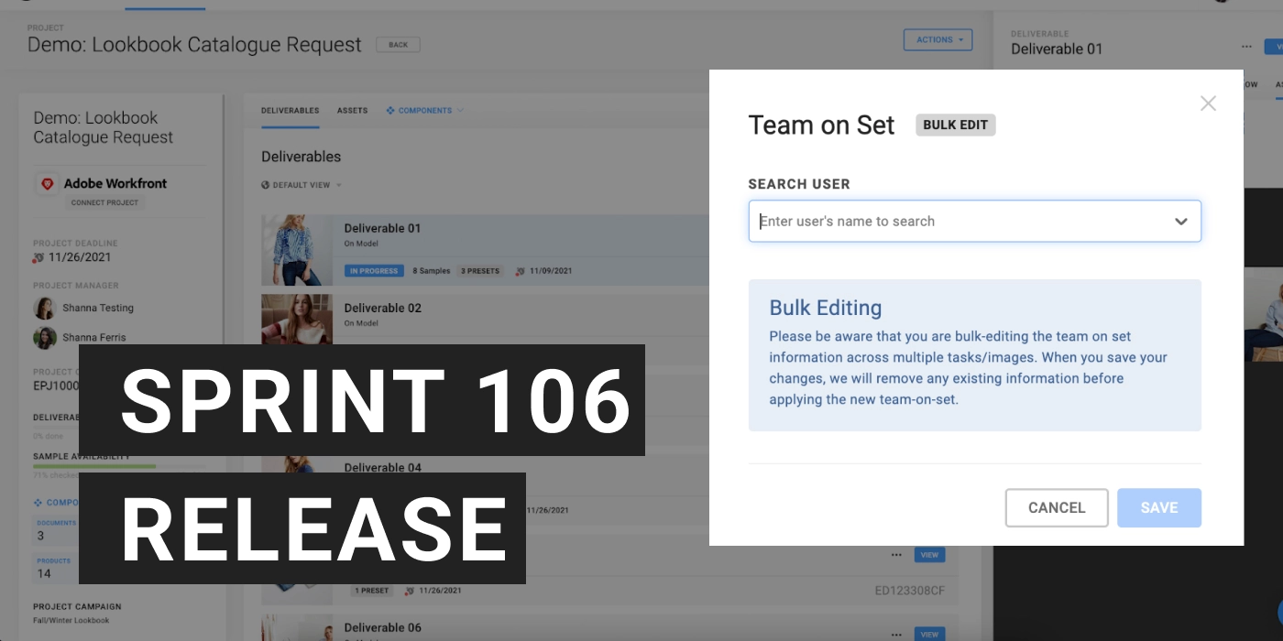Click Deliverable 01 due date clock icon
Screen dimensions: 1283x641
click(x=521, y=272)
